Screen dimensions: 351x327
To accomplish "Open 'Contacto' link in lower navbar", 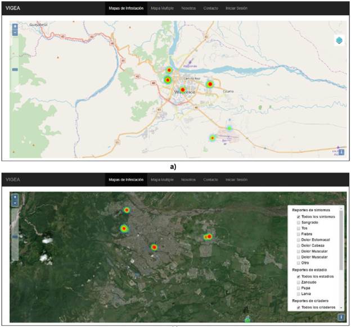I will coord(210,179).
